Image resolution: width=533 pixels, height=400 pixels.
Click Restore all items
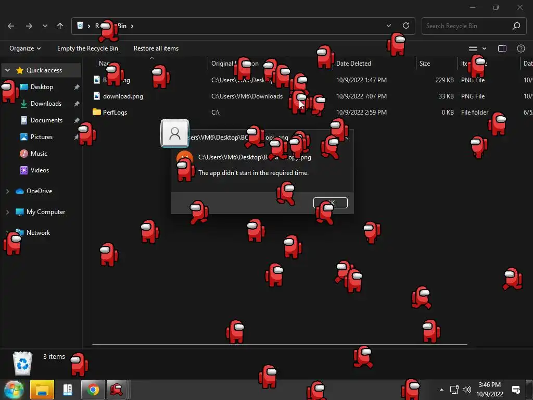pyautogui.click(x=156, y=48)
